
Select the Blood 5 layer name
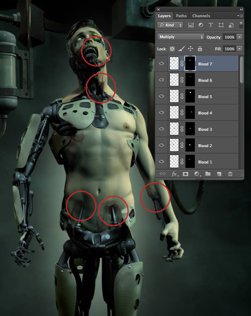click(205, 96)
